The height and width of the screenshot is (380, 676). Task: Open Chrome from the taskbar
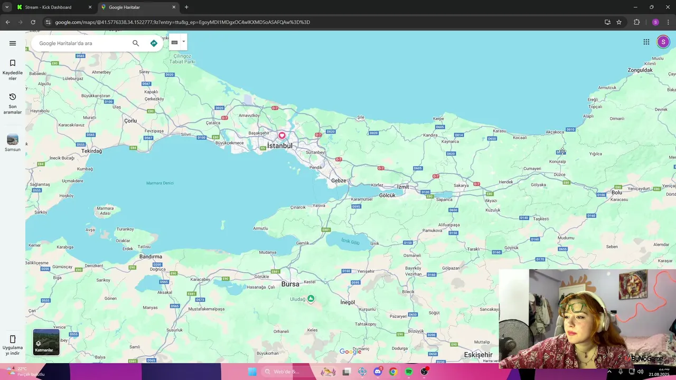click(393, 372)
